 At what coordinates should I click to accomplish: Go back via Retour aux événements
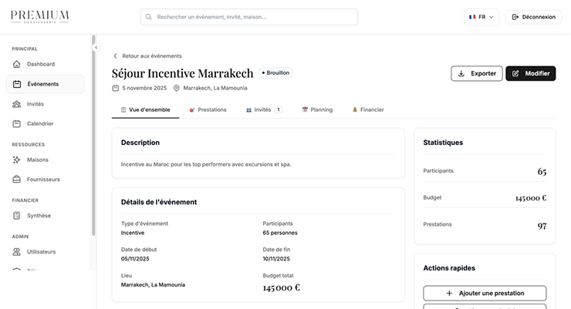pos(147,55)
